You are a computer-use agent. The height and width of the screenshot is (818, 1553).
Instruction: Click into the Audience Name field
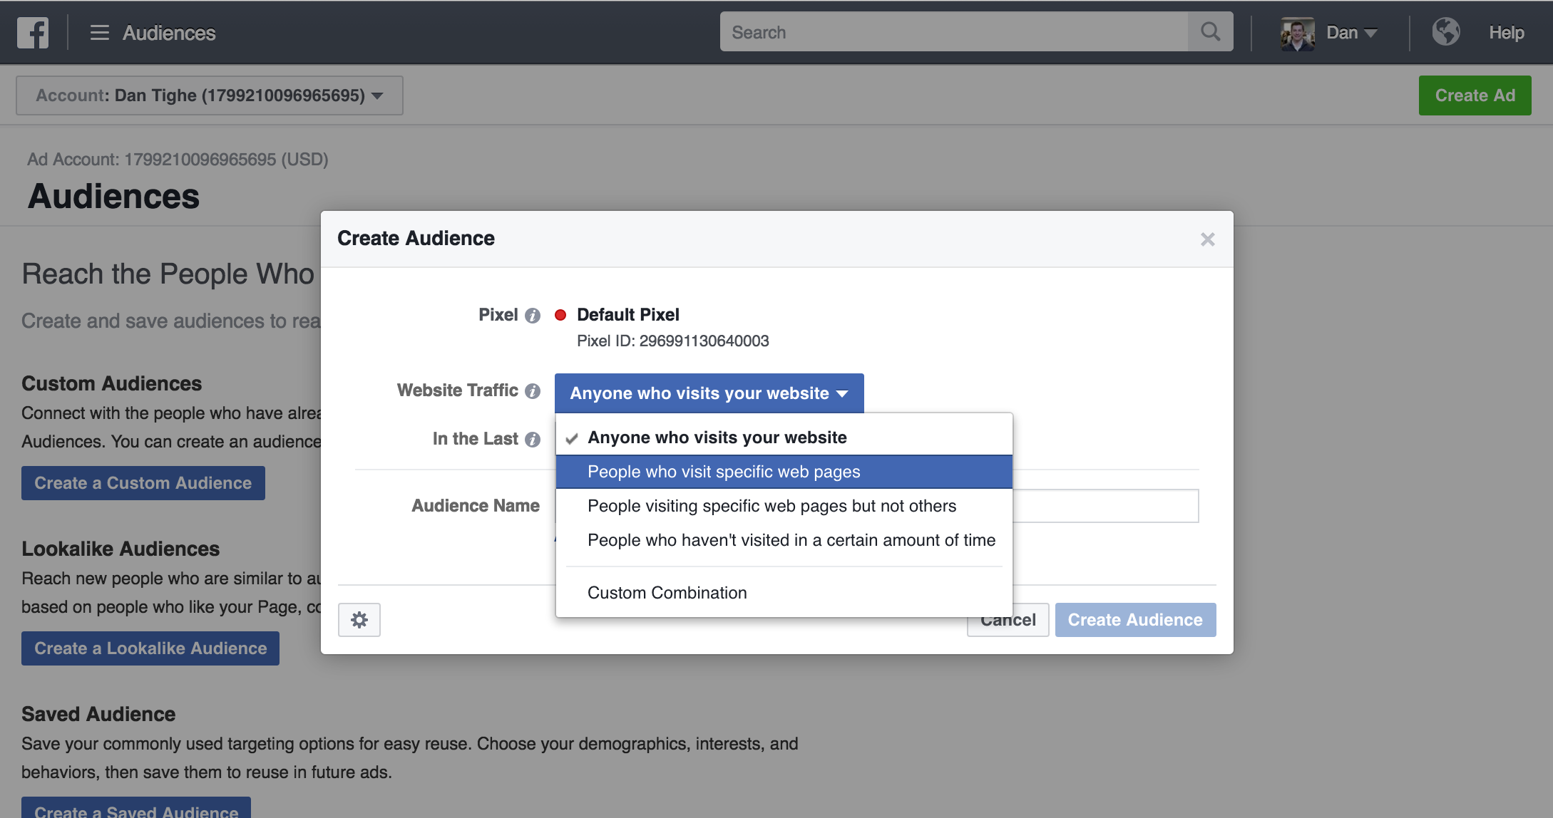coord(1105,506)
